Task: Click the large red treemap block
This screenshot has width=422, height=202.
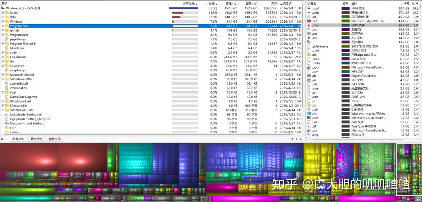Action: click(x=29, y=158)
